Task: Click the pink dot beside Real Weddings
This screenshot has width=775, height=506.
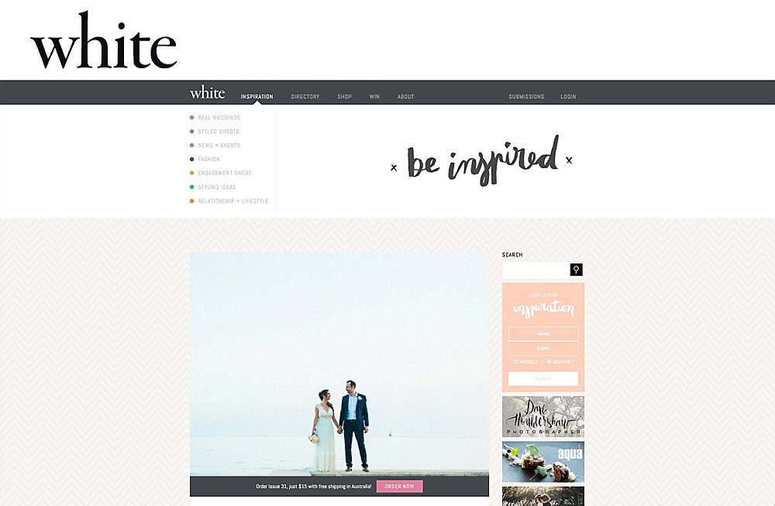Action: coord(192,118)
